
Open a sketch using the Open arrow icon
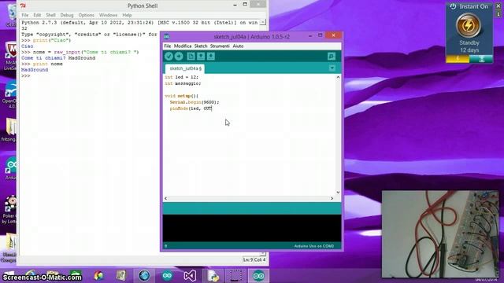point(201,56)
